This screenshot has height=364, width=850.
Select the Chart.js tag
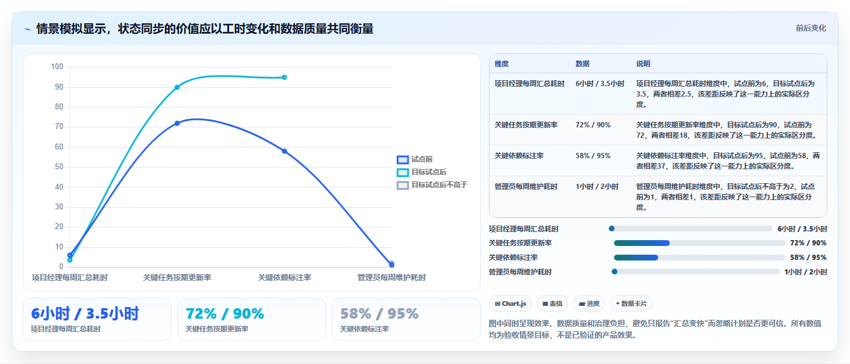[x=510, y=304]
